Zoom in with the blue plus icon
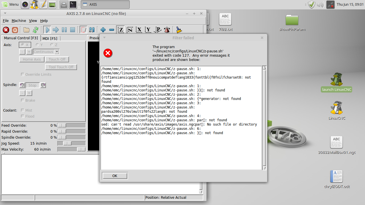The height and width of the screenshot is (205, 365). 103,30
